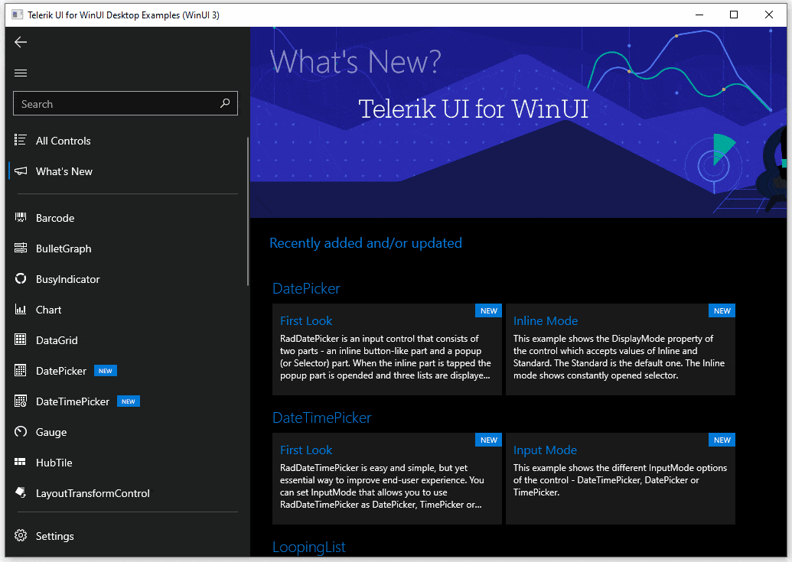Click the Barcode icon in sidebar
Image resolution: width=792 pixels, height=562 pixels.
tap(20, 217)
